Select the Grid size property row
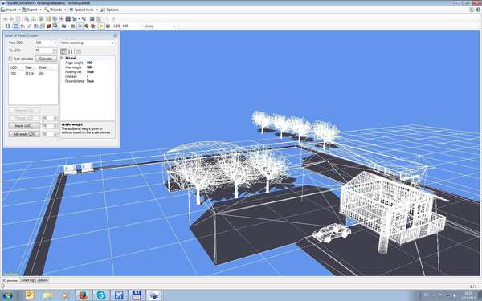The width and height of the screenshot is (482, 301). click(88, 76)
